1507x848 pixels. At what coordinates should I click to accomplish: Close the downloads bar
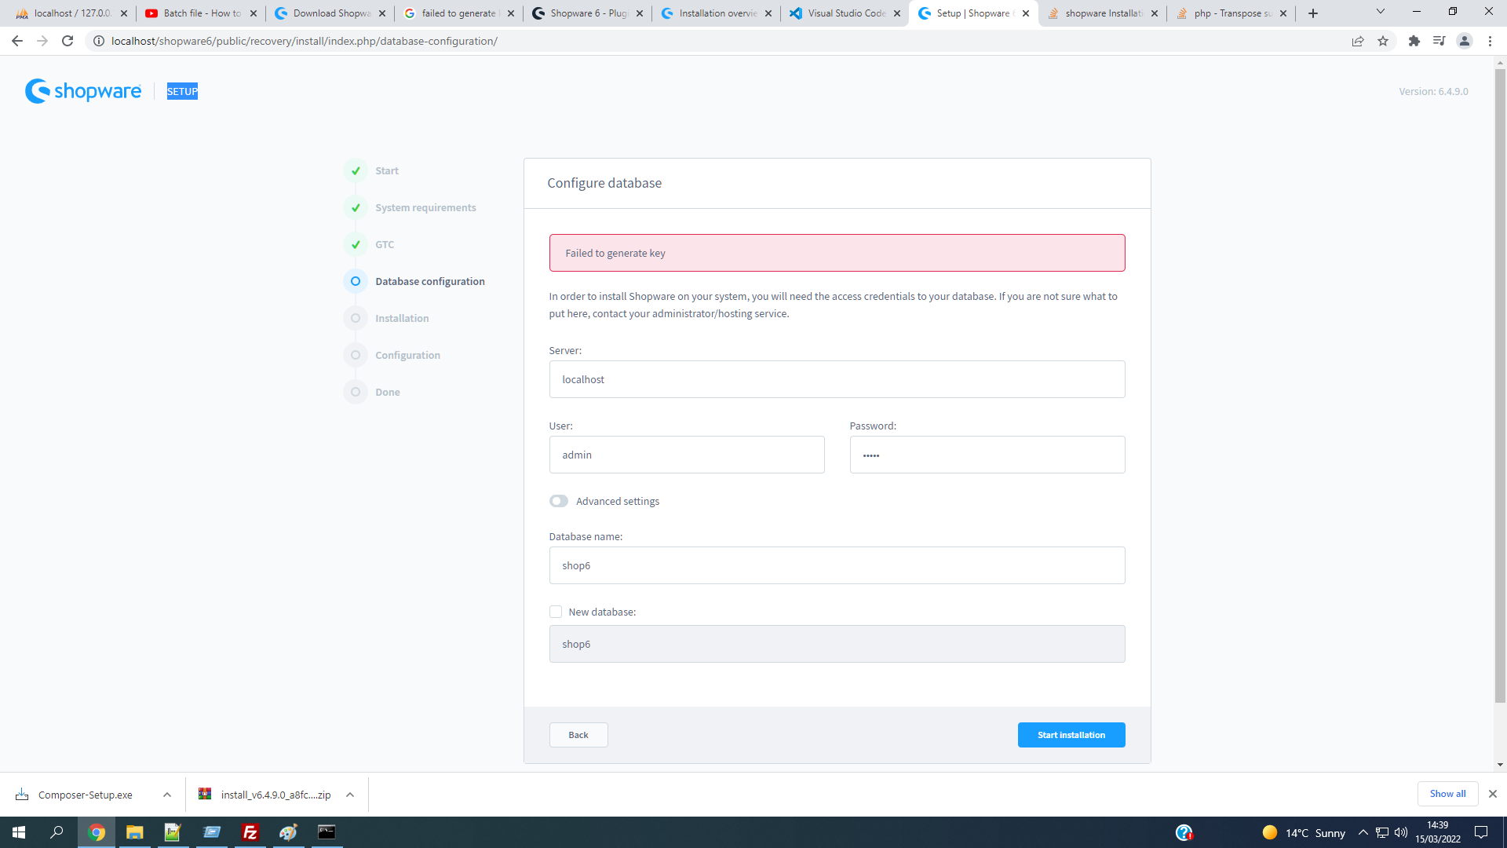point(1493,794)
